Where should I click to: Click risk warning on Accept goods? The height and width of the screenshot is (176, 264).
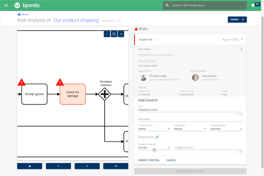point(21,83)
